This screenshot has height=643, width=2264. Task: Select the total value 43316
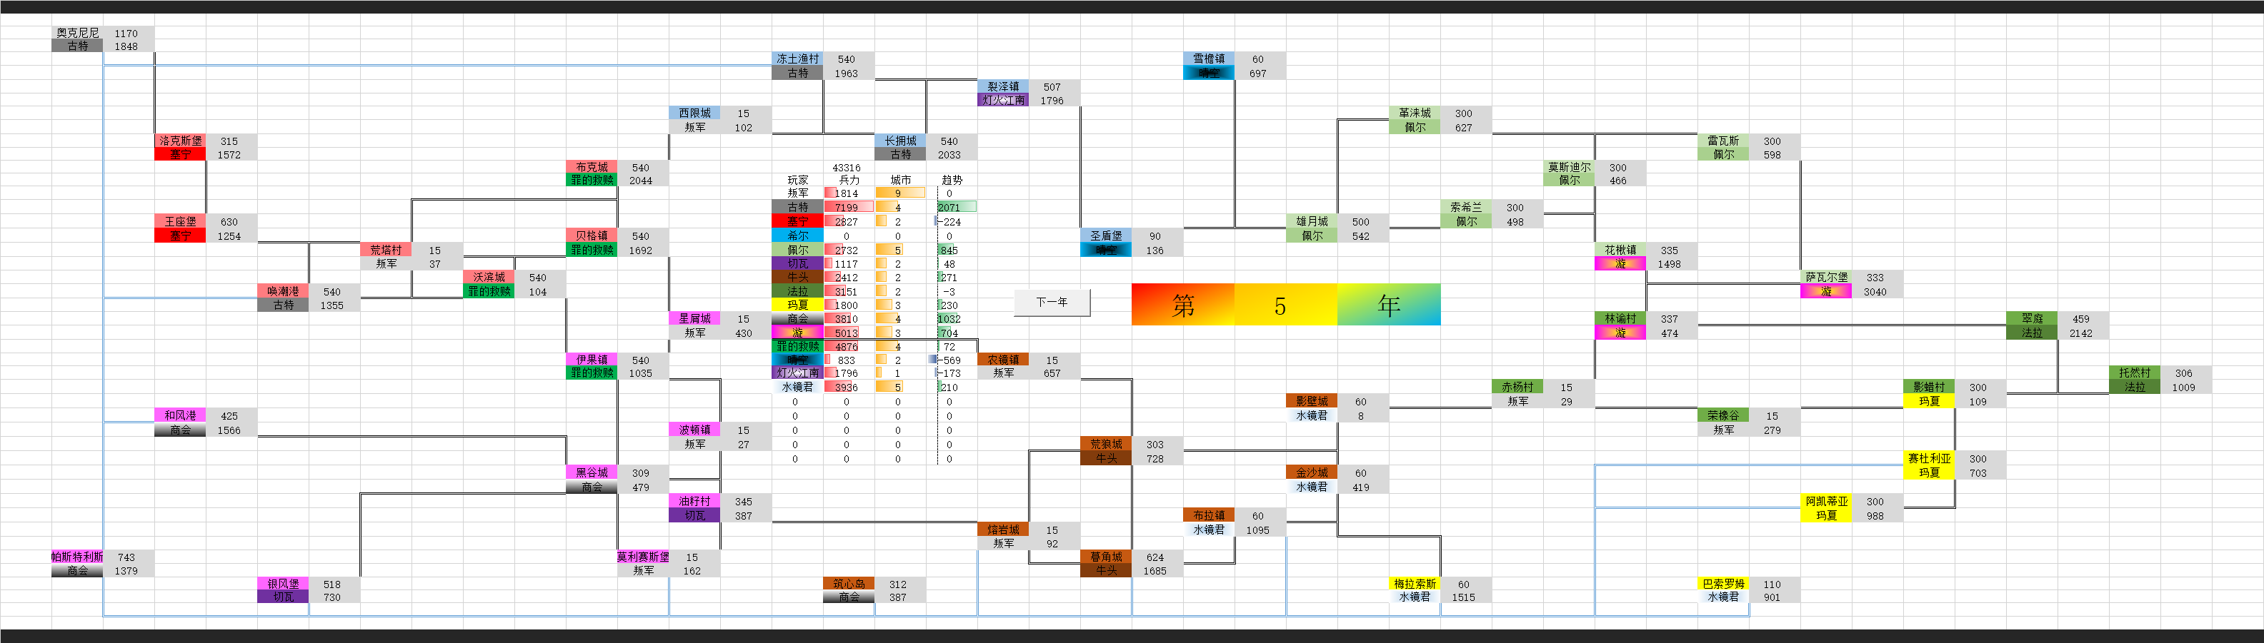(847, 167)
